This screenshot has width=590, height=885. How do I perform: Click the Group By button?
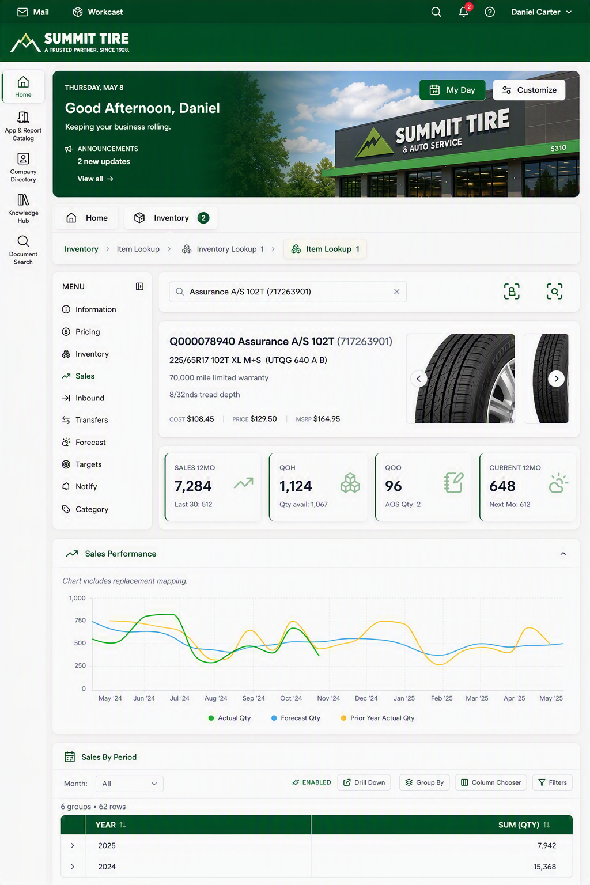coord(424,782)
